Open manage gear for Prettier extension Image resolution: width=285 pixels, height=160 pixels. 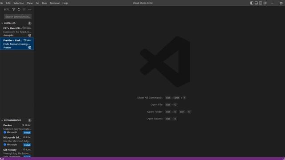(x=30, y=48)
